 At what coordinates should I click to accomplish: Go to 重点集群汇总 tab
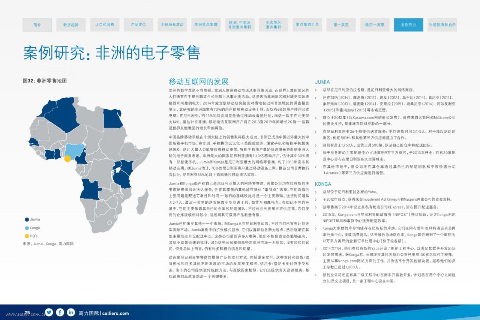307,25
